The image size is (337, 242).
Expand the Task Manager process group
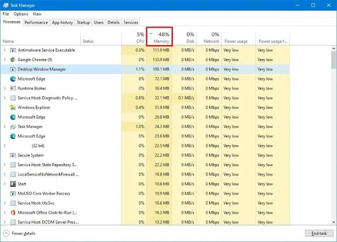5,126
